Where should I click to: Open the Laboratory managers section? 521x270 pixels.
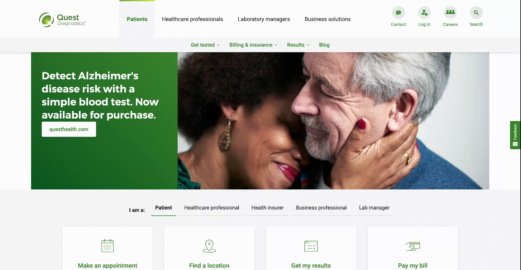point(264,19)
